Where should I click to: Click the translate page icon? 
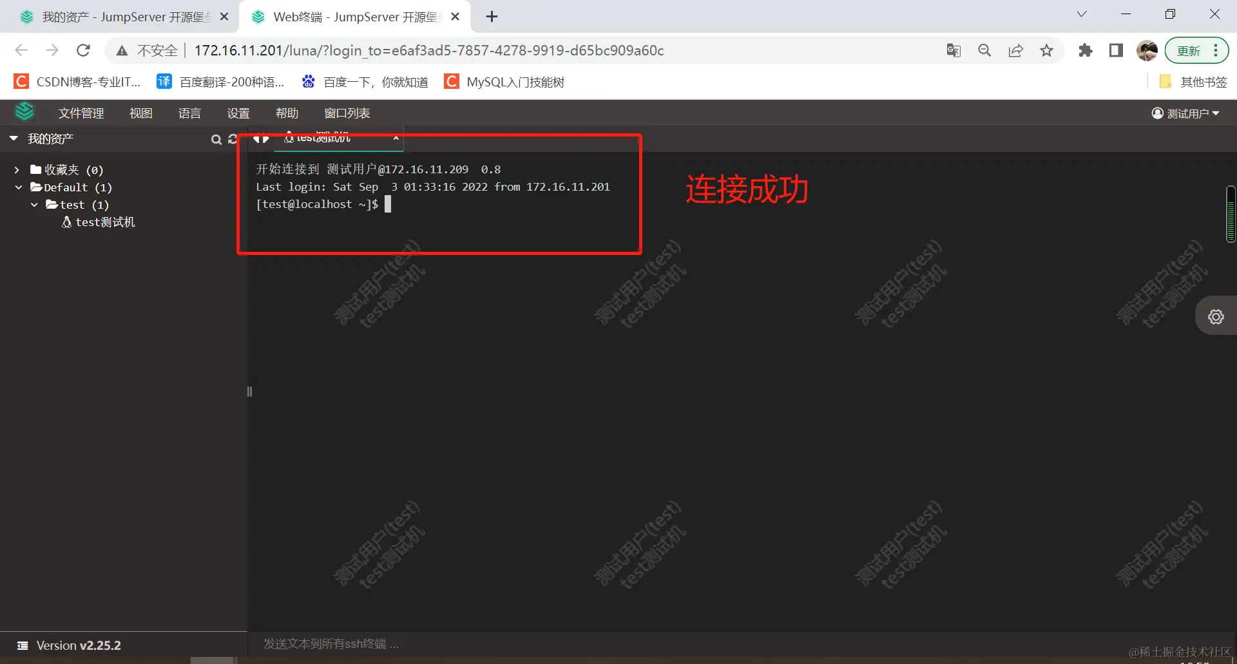(954, 50)
